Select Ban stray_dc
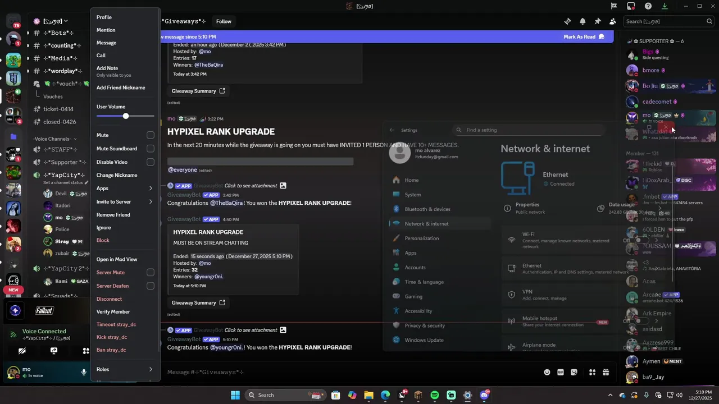Screen dimensions: 719x404 click(125, 350)
